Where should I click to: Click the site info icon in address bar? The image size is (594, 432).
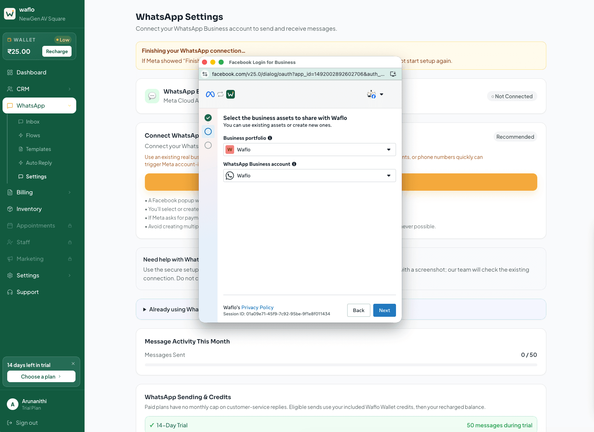coord(205,74)
